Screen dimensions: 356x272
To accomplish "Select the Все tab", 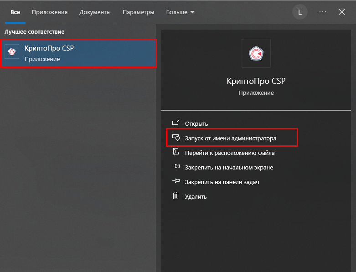I will tap(15, 12).
